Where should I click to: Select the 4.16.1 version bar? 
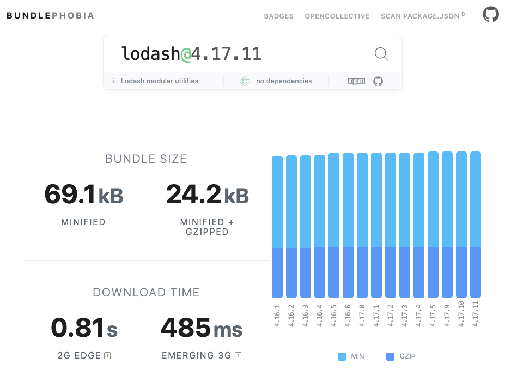277,227
